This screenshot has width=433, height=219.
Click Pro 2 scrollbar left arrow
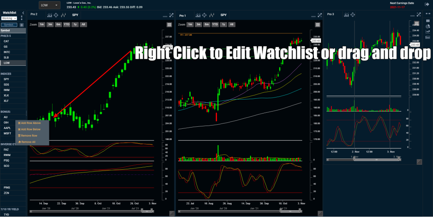pyautogui.click(x=31, y=211)
